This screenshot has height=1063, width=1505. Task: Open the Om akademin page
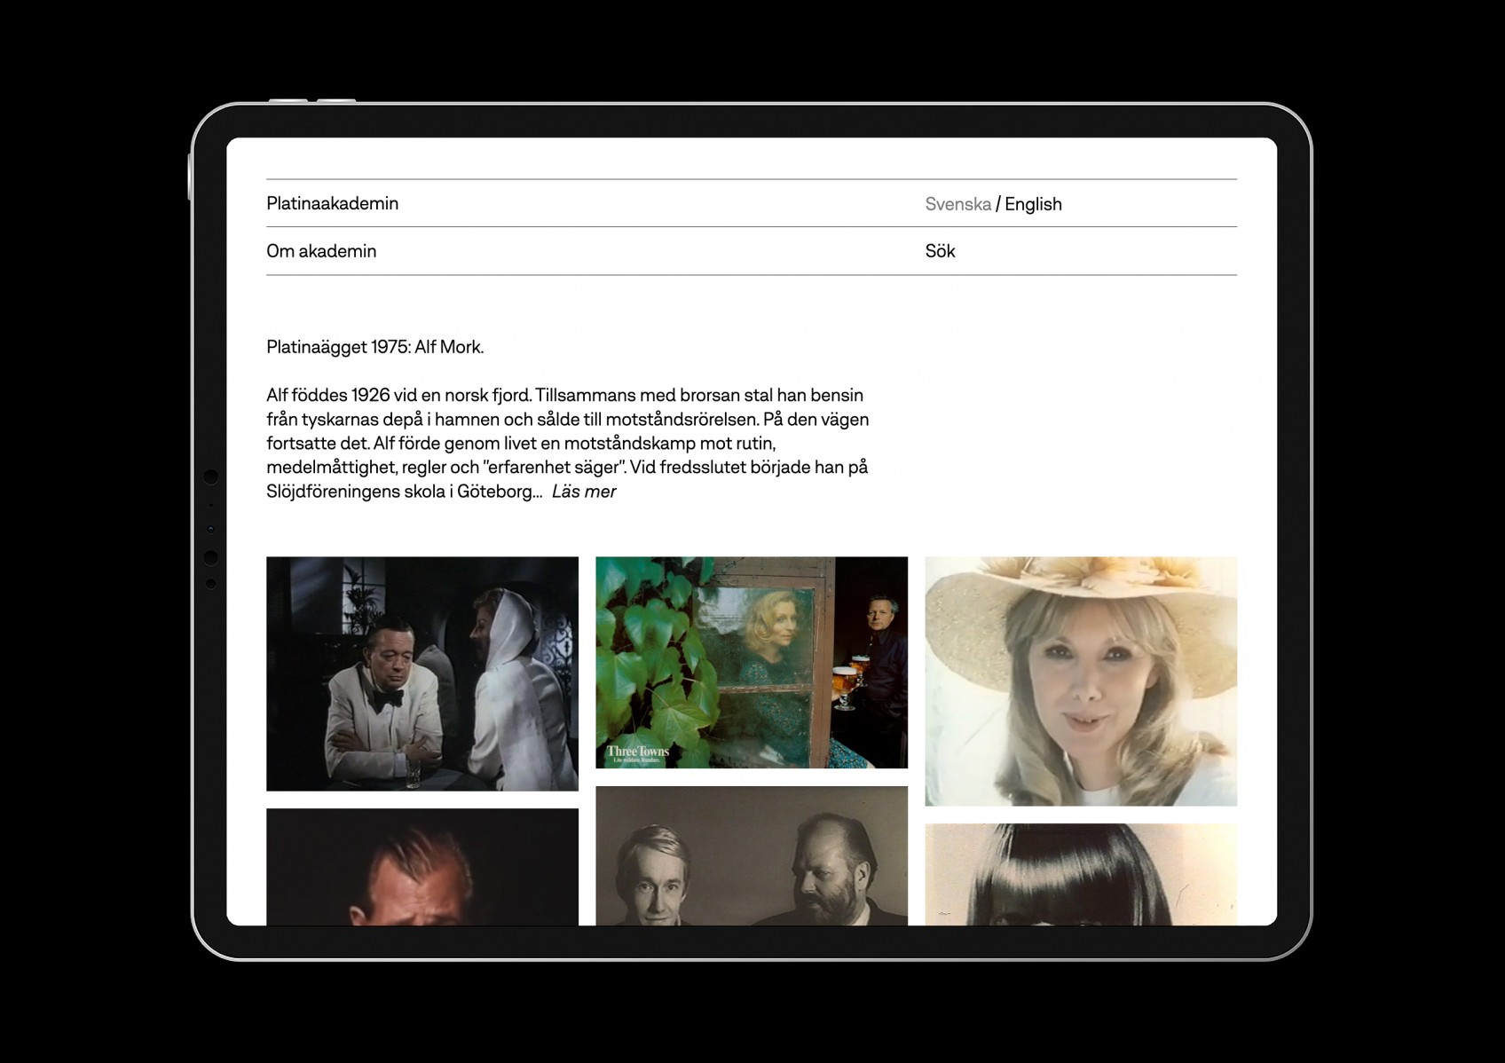(321, 251)
